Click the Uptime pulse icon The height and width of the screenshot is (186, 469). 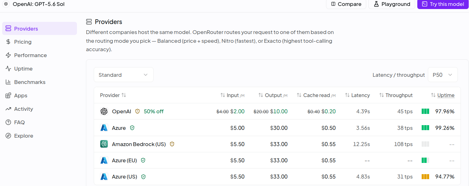pyautogui.click(x=8, y=69)
